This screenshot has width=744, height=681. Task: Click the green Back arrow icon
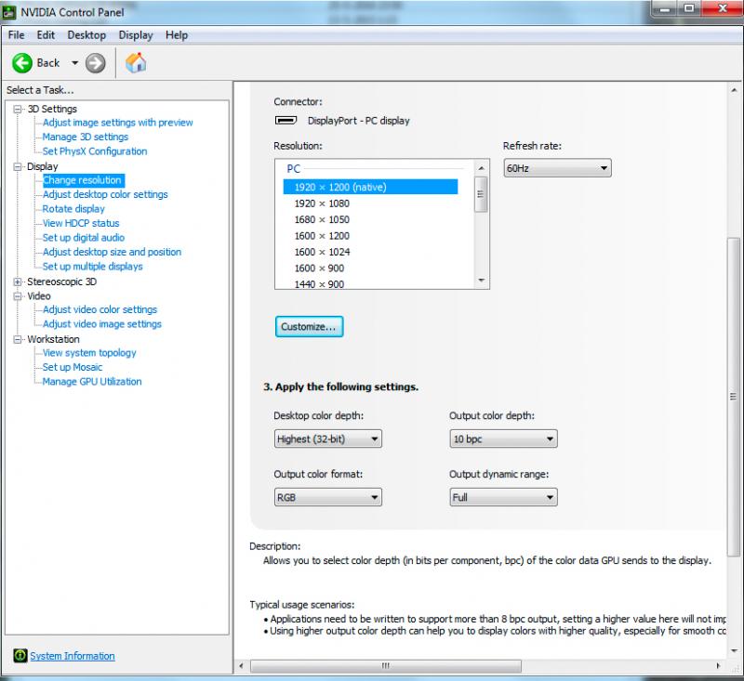[21, 63]
